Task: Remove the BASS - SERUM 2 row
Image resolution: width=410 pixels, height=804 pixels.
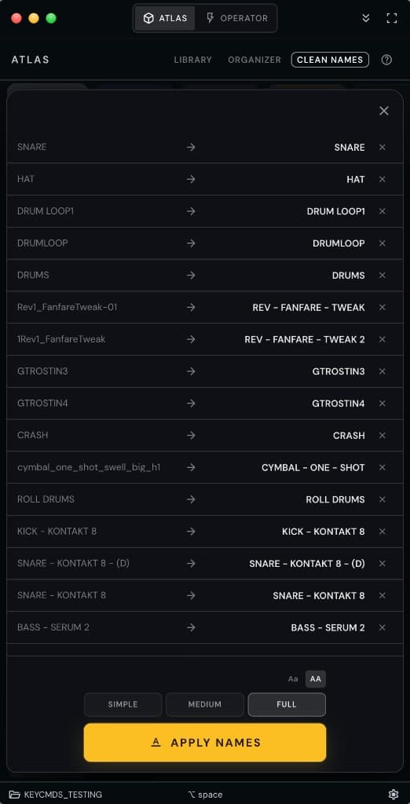Action: coord(383,627)
